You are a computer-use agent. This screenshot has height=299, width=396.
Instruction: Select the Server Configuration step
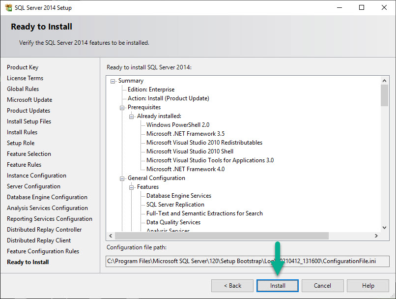pos(33,186)
